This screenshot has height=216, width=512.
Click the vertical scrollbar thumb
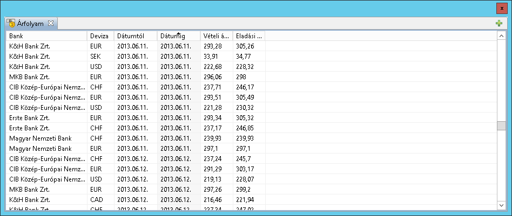(x=501, y=126)
